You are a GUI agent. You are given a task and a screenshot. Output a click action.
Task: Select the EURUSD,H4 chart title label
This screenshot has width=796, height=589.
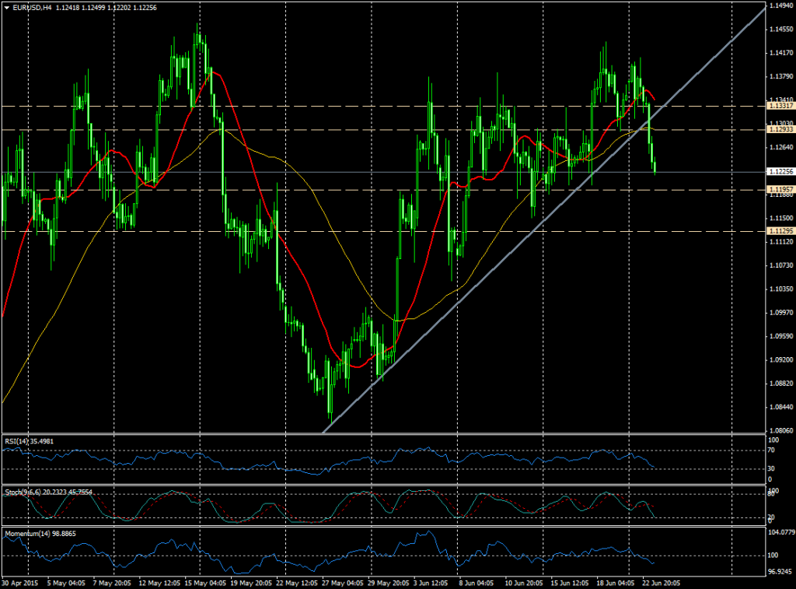pos(31,7)
